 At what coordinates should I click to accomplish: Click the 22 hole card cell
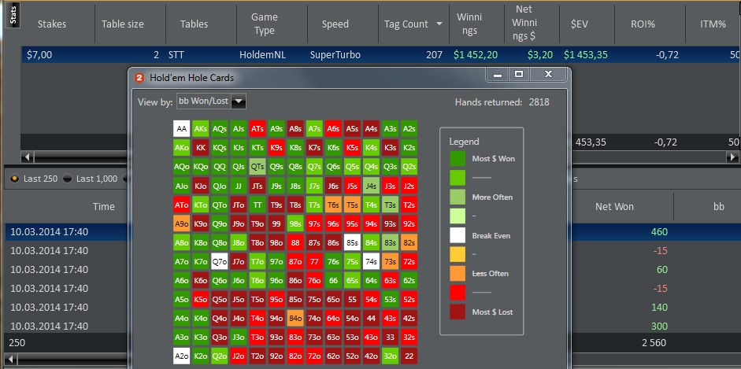pos(409,356)
